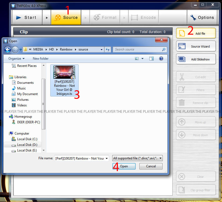Open the Videos library

point(19,105)
